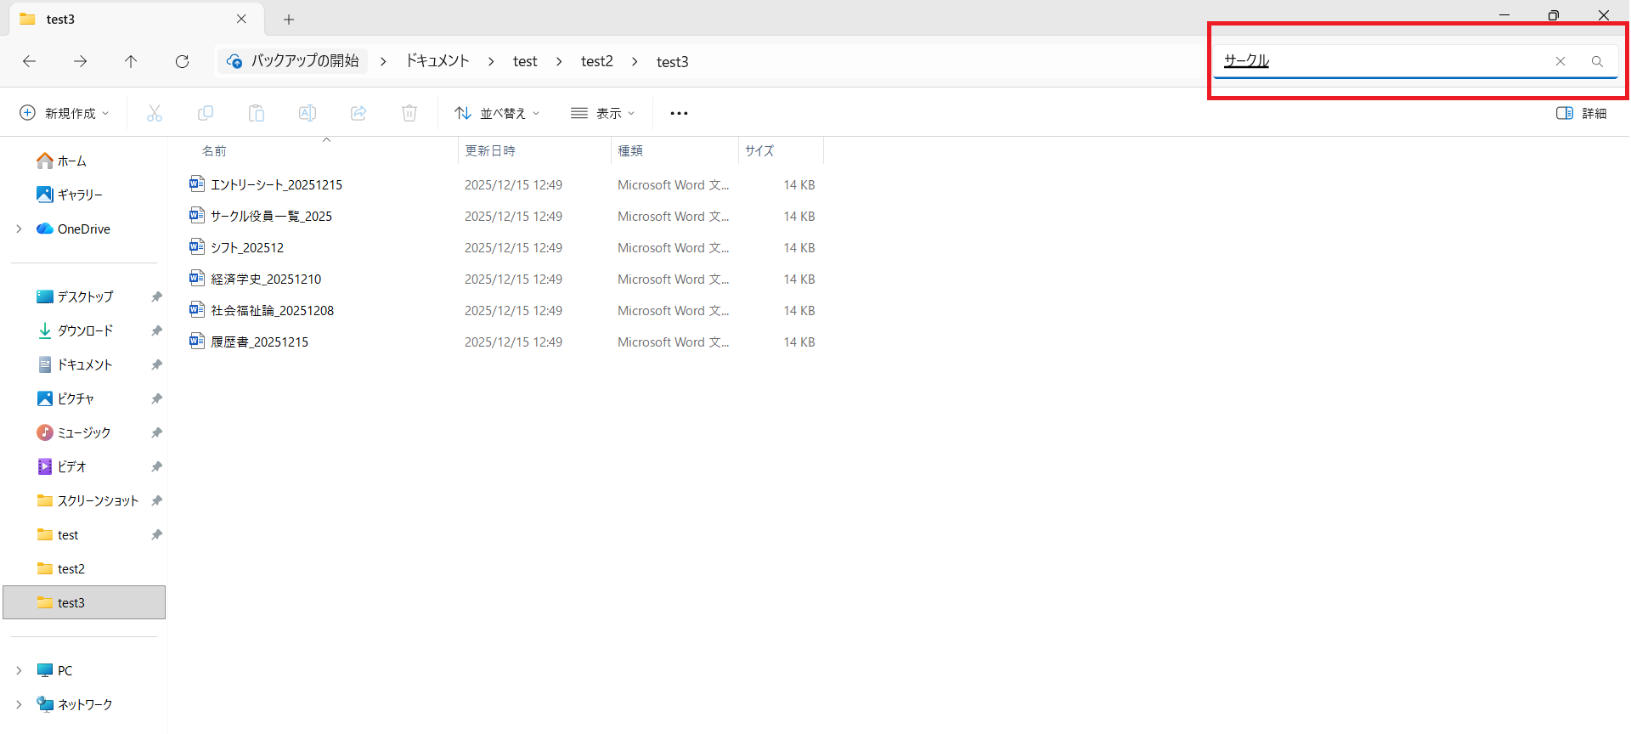Click バックアップの開始 button
This screenshot has width=1631, height=734.
point(293,61)
